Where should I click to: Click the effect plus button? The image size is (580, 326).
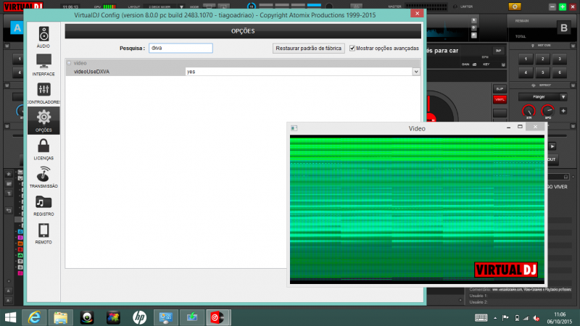pyautogui.click(x=563, y=111)
